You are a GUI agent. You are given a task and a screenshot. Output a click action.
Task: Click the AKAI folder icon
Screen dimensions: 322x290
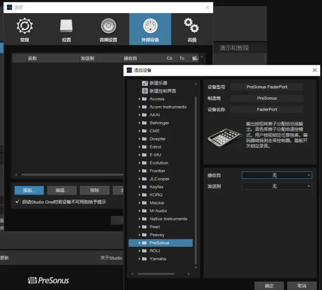pos(144,115)
